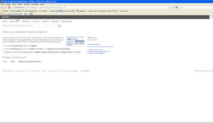Click the red magnifier search icon
Viewport: 213px width, 123px height.
point(59,26)
